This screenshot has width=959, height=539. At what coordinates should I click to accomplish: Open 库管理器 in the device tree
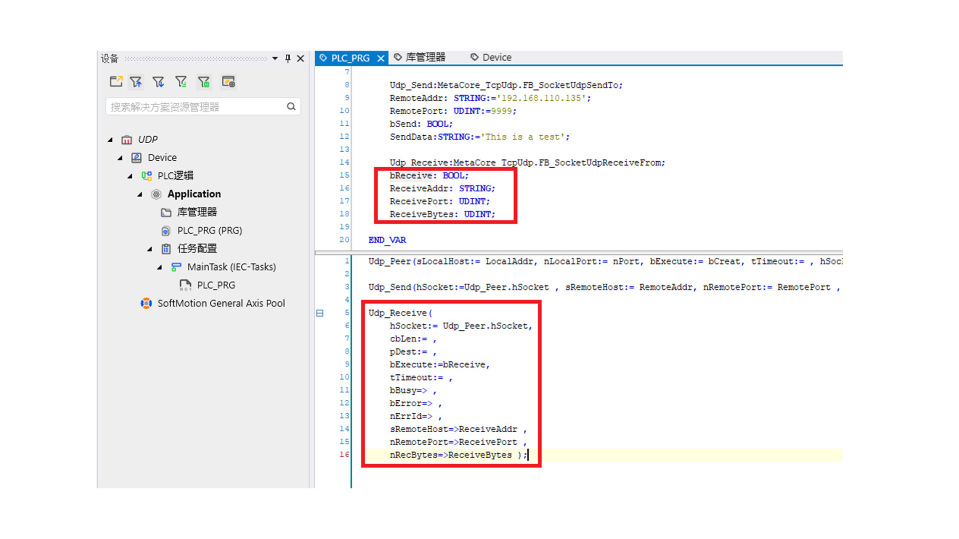[197, 212]
